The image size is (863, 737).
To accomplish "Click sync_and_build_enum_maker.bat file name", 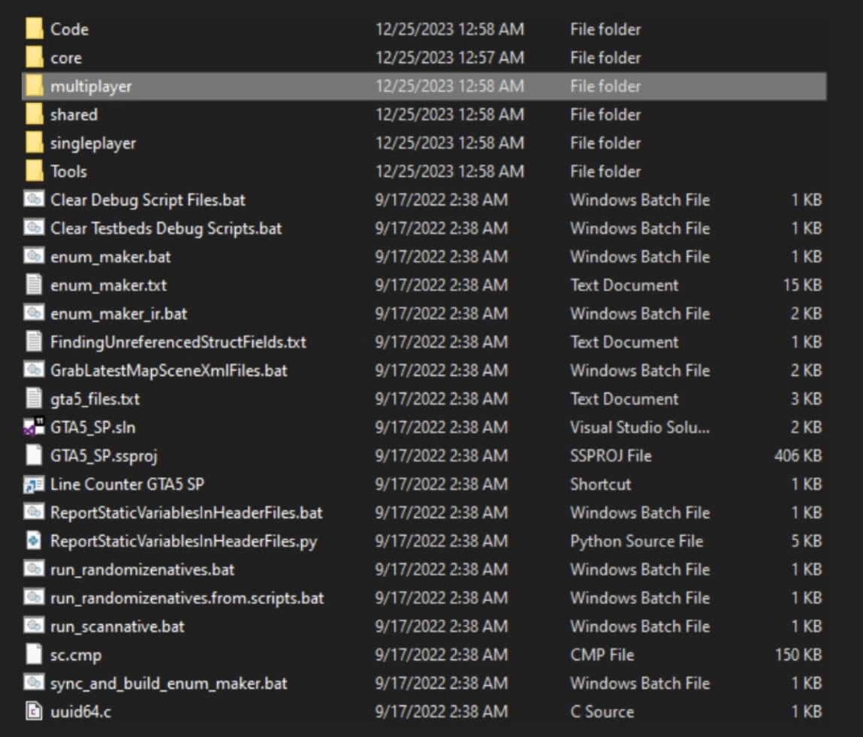I will [x=168, y=684].
